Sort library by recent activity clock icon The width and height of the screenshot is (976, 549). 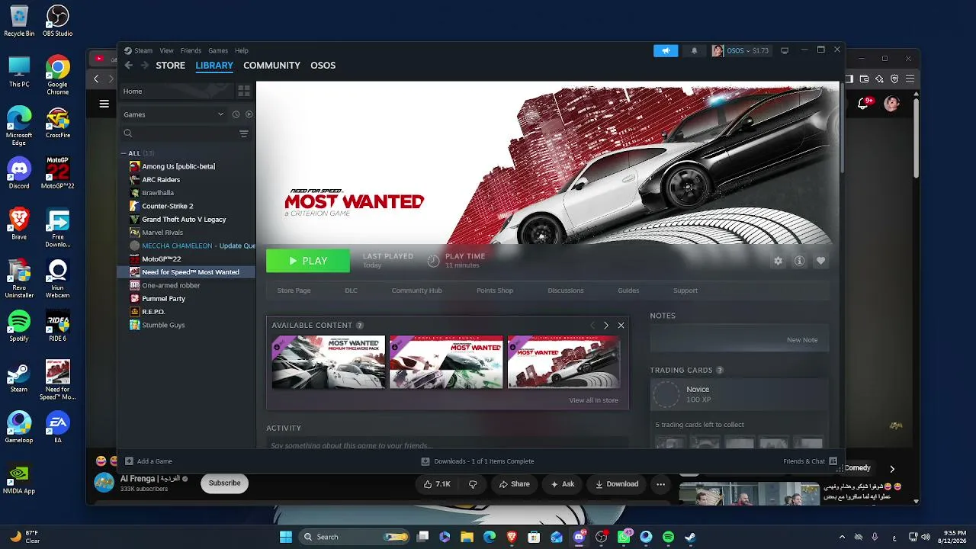(236, 114)
